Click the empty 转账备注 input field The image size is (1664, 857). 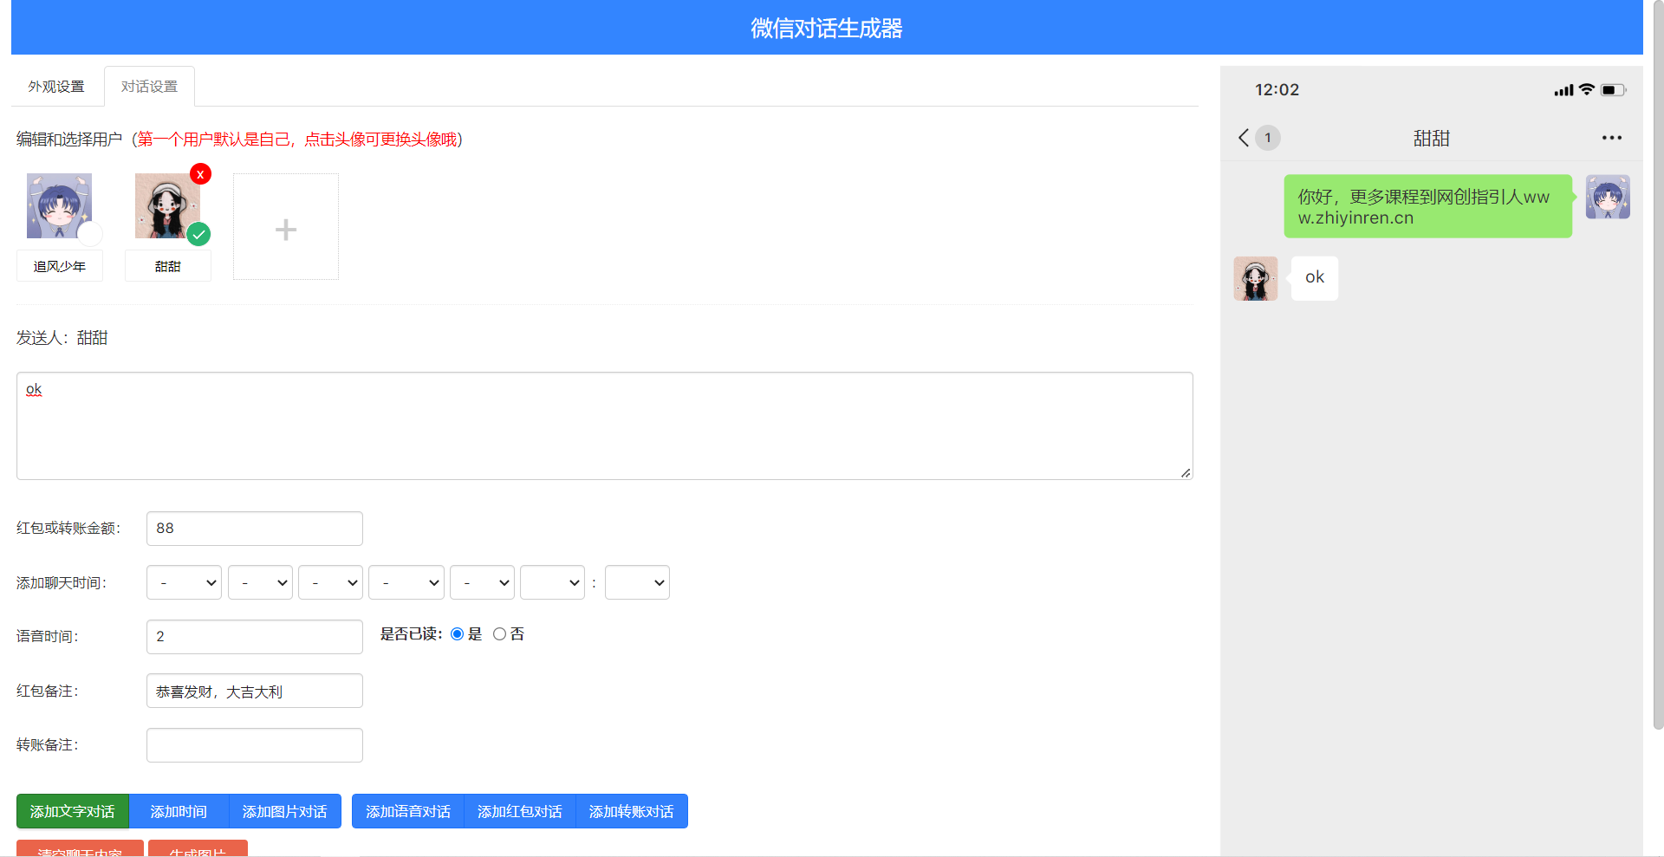click(255, 745)
